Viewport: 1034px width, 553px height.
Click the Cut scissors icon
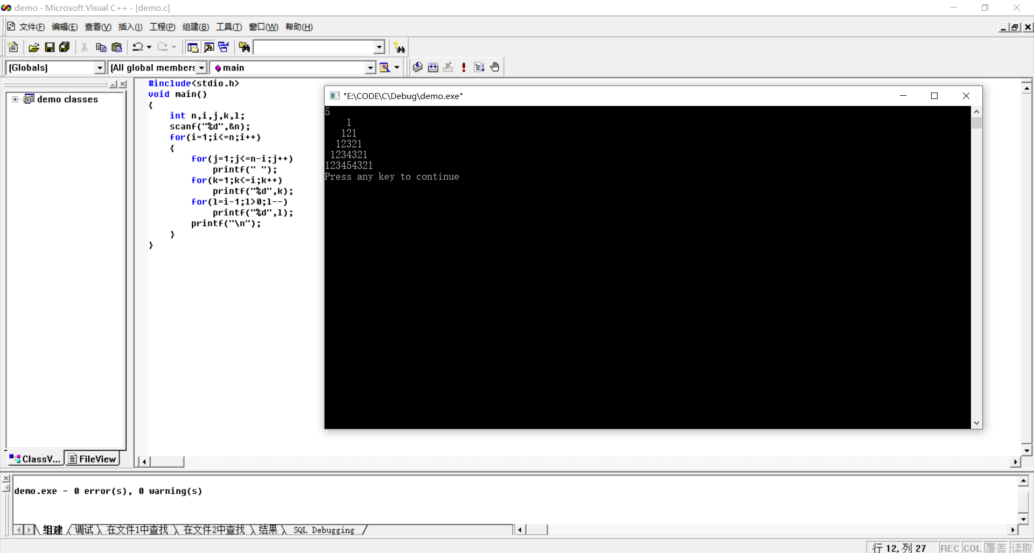85,47
